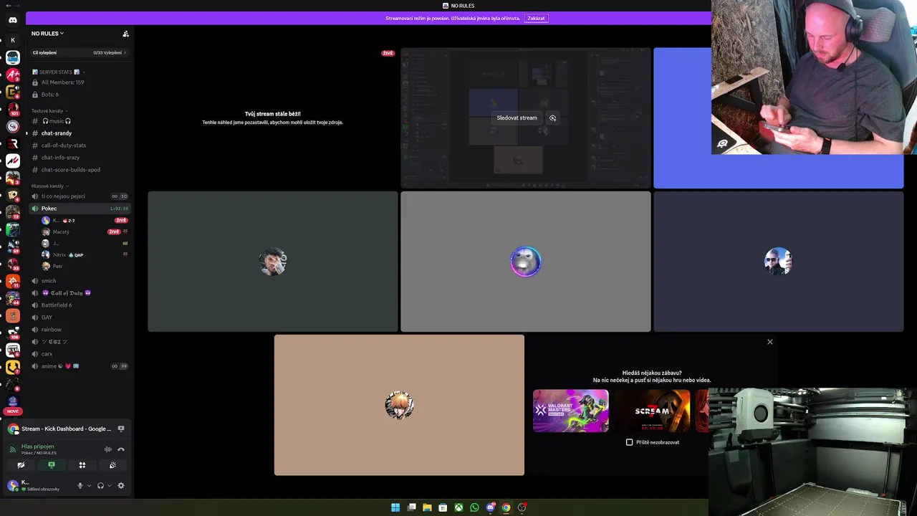Click the green voice connection signal icon
Viewport: 917px width, 516px height.
tap(12, 449)
